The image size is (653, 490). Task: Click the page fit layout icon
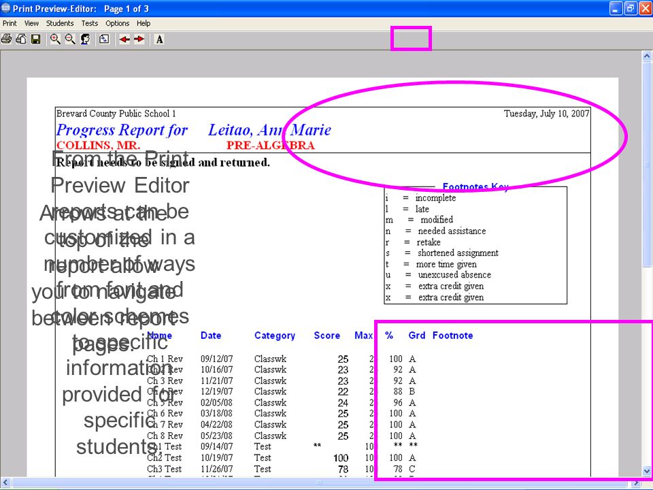pos(104,39)
